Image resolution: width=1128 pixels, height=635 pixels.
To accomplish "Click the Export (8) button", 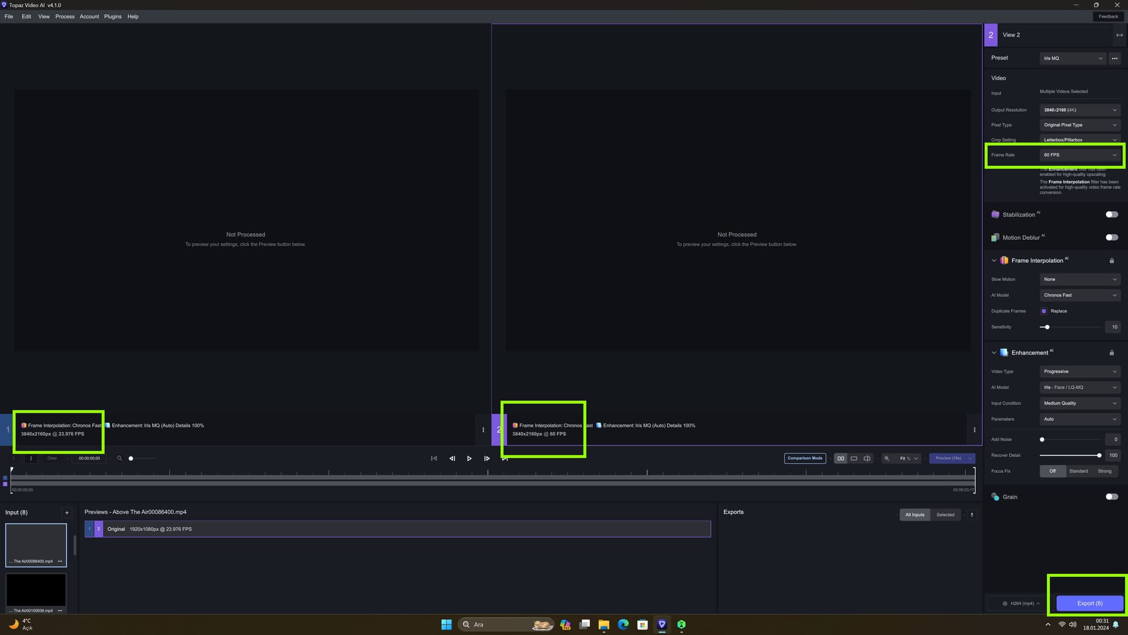I will [1089, 603].
